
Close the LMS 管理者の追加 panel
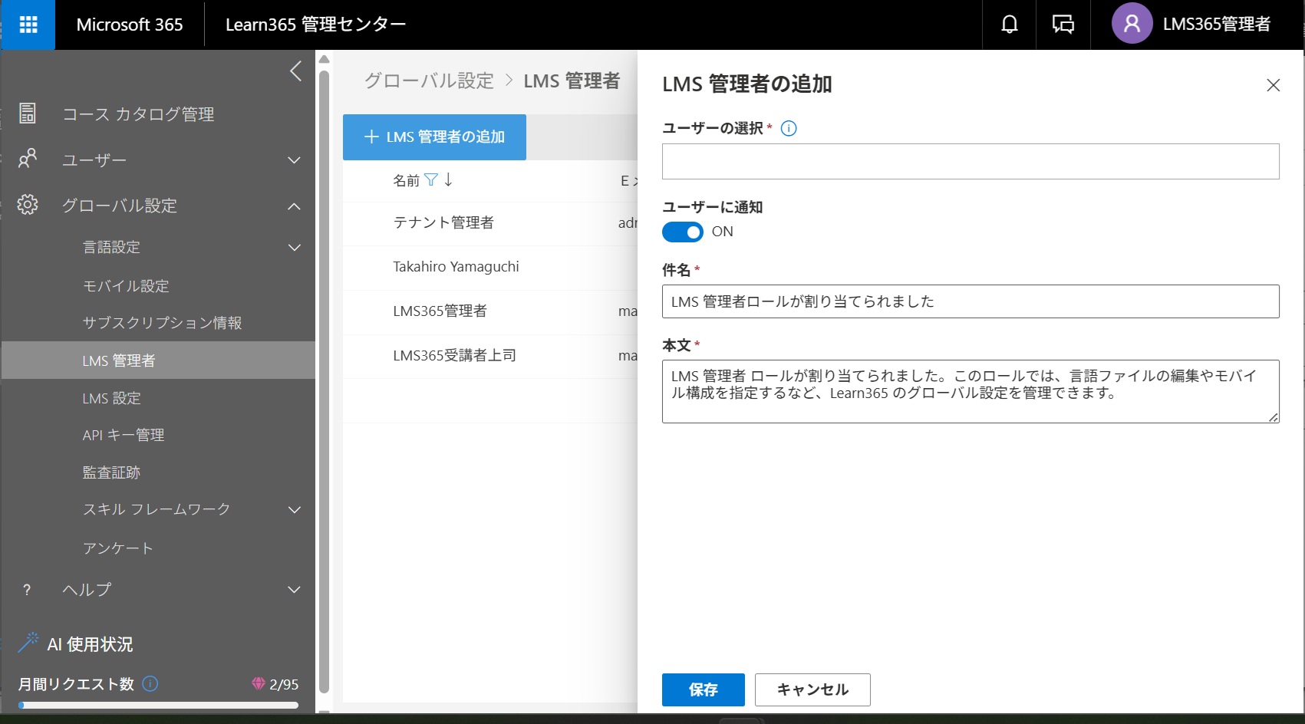[x=1273, y=85]
